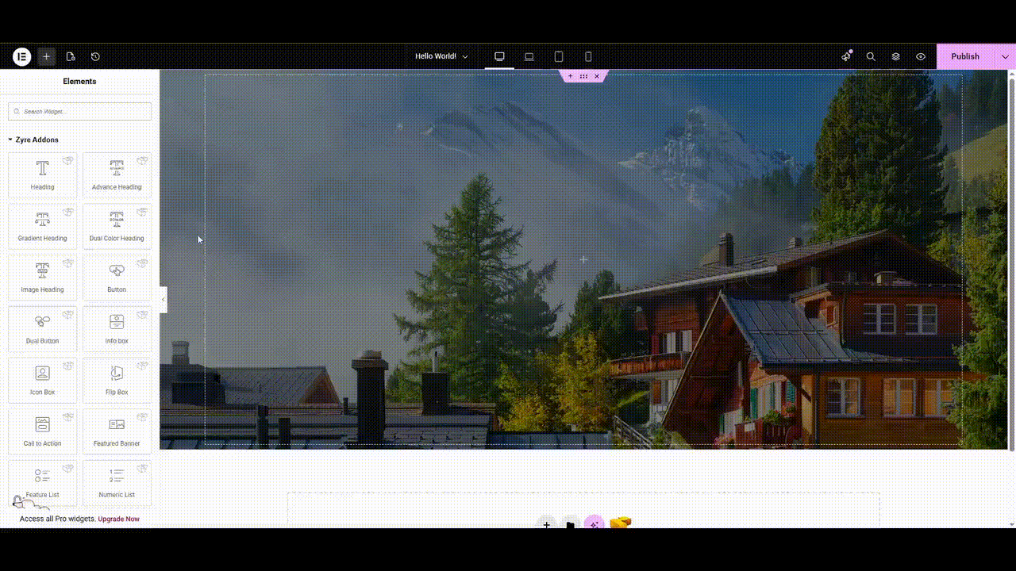The width and height of the screenshot is (1016, 571).
Task: Collapse the Zyre Addons section
Action: [x=33, y=140]
